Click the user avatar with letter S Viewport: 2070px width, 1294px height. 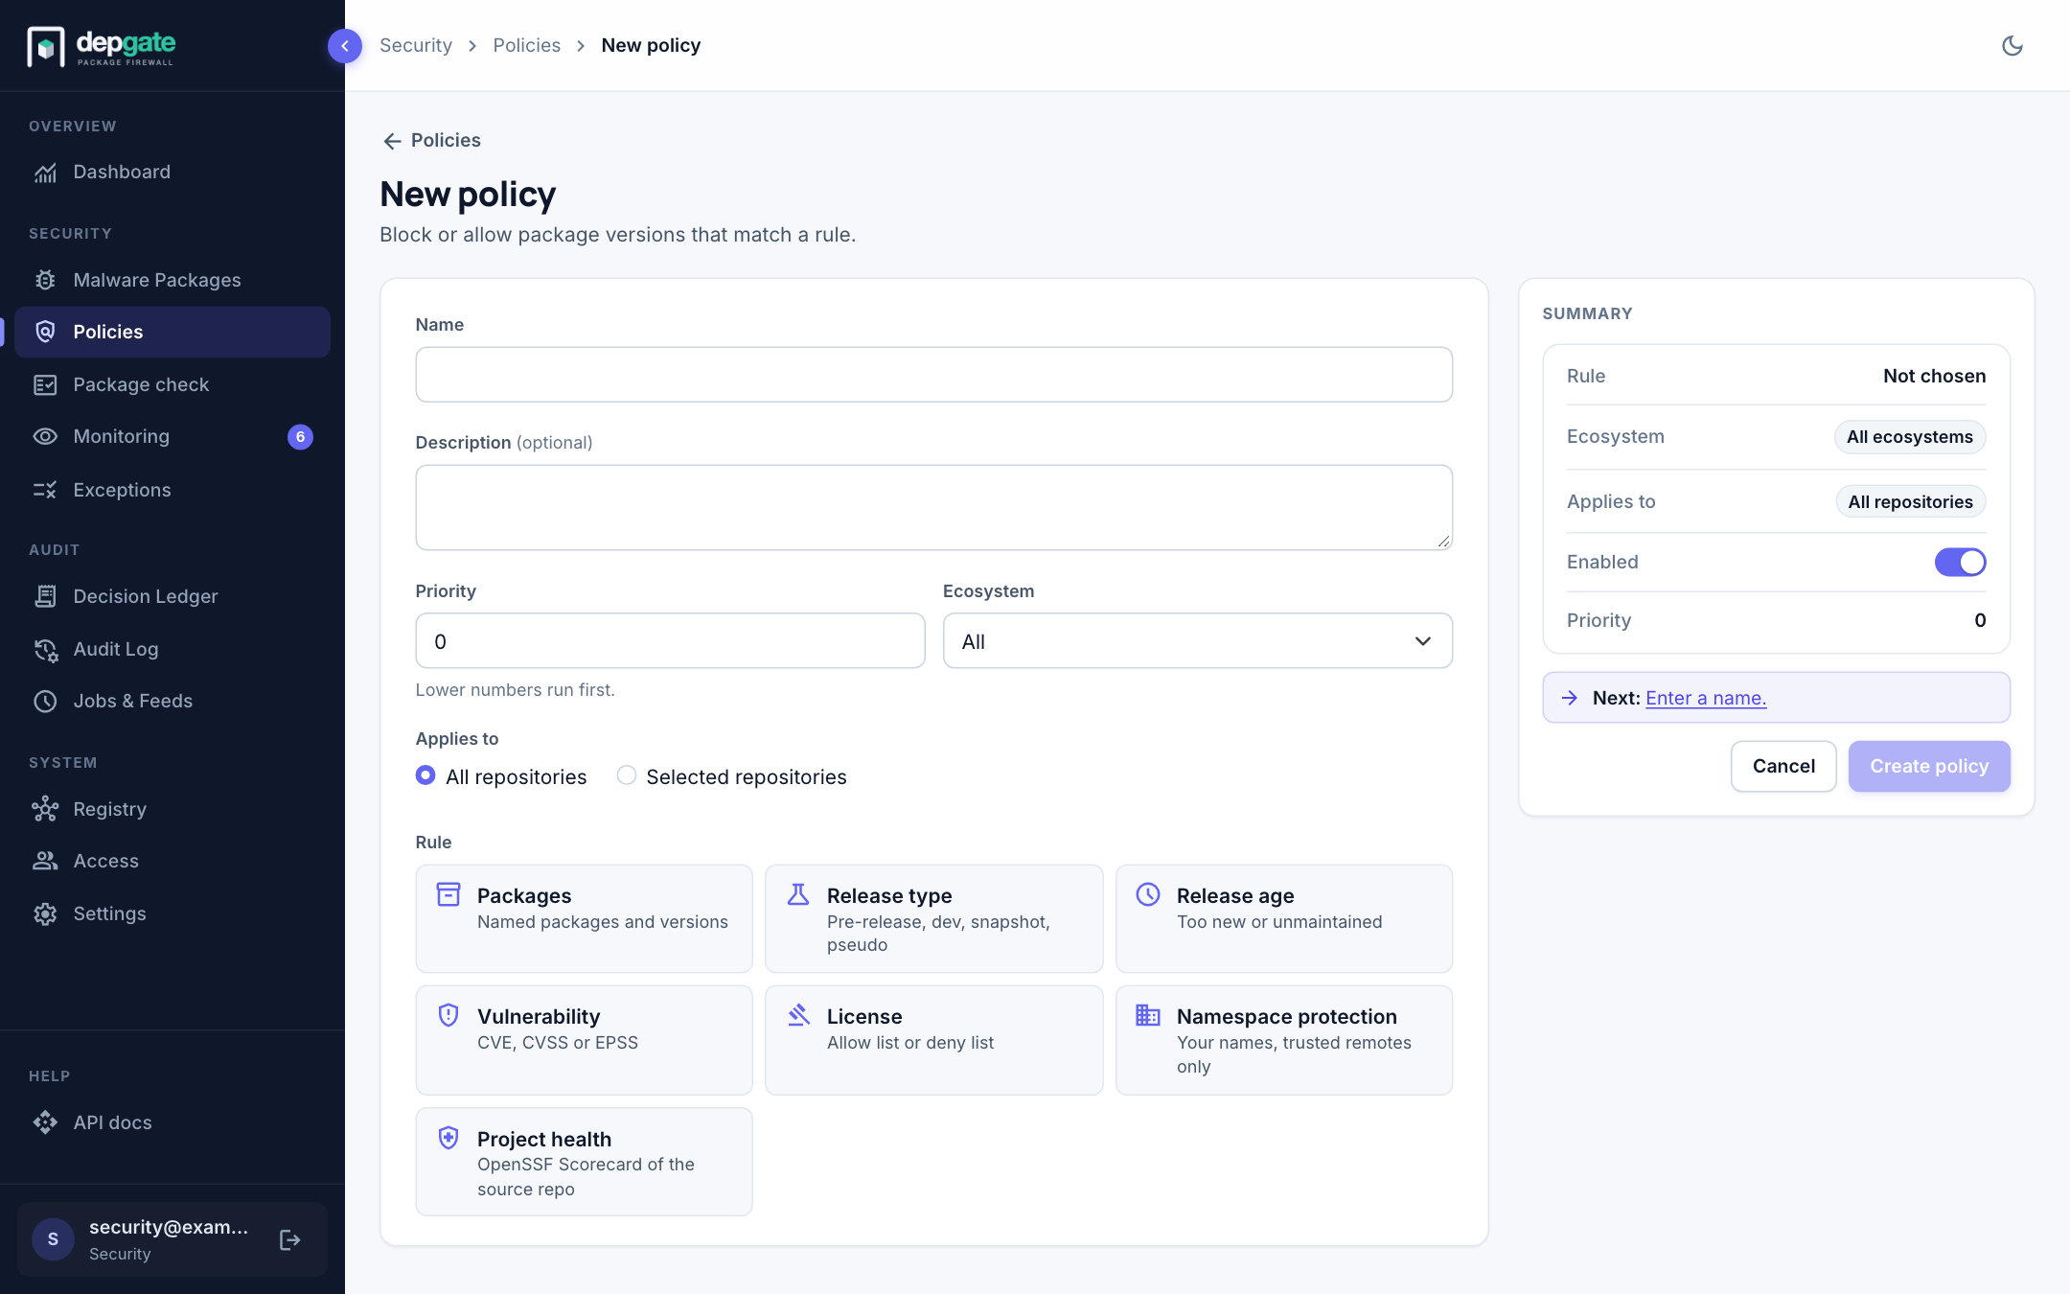tap(53, 1239)
